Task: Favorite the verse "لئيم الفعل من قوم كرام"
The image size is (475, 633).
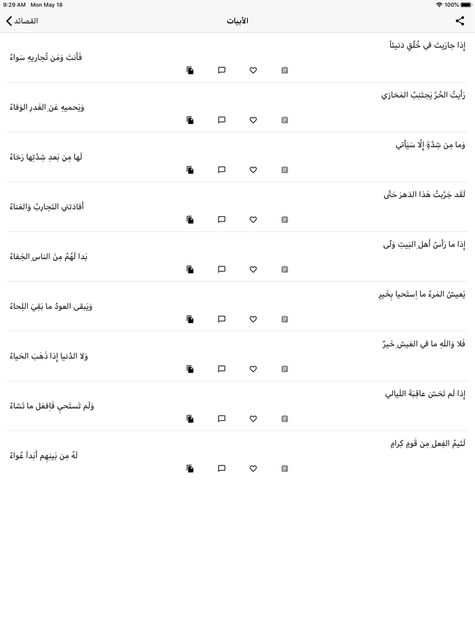Action: click(x=253, y=468)
